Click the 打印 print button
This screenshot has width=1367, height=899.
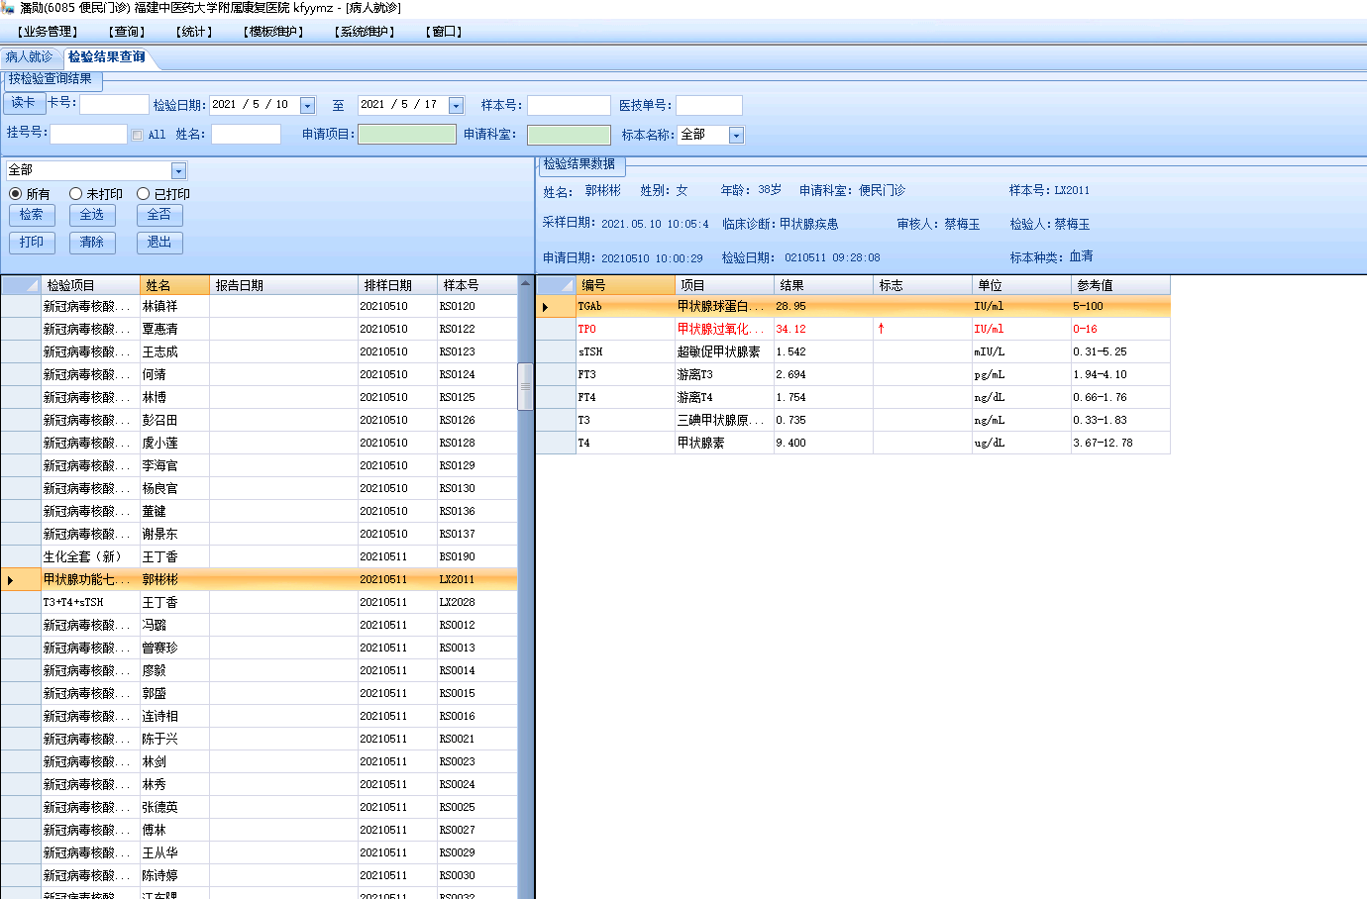coord(32,243)
